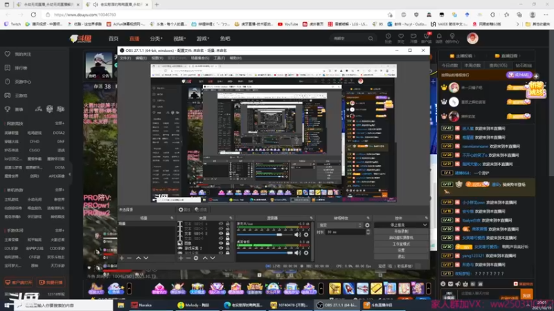The height and width of the screenshot is (311, 554).
Task: Open desktop audio settings gear in mixer
Action: pos(306,252)
